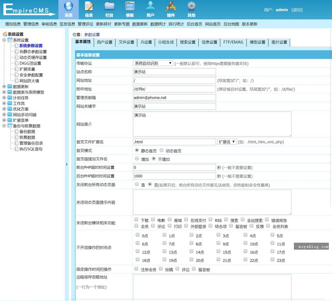Screen dimensions: 332x301
Task: Select 系统参数设置 in the tree
Action: 31,45
